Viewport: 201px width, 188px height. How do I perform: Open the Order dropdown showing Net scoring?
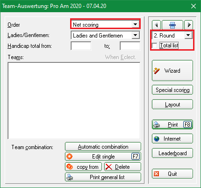click(x=105, y=24)
